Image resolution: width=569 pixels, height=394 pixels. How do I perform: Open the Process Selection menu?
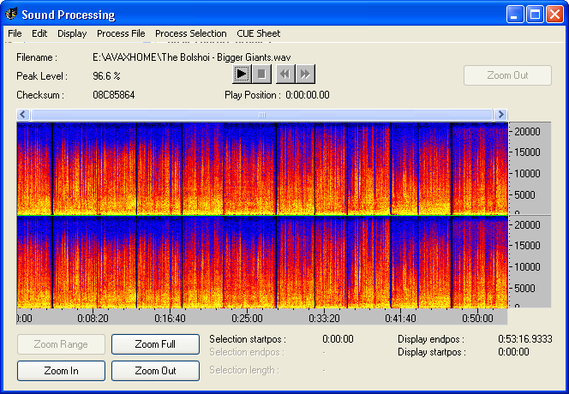click(x=190, y=33)
